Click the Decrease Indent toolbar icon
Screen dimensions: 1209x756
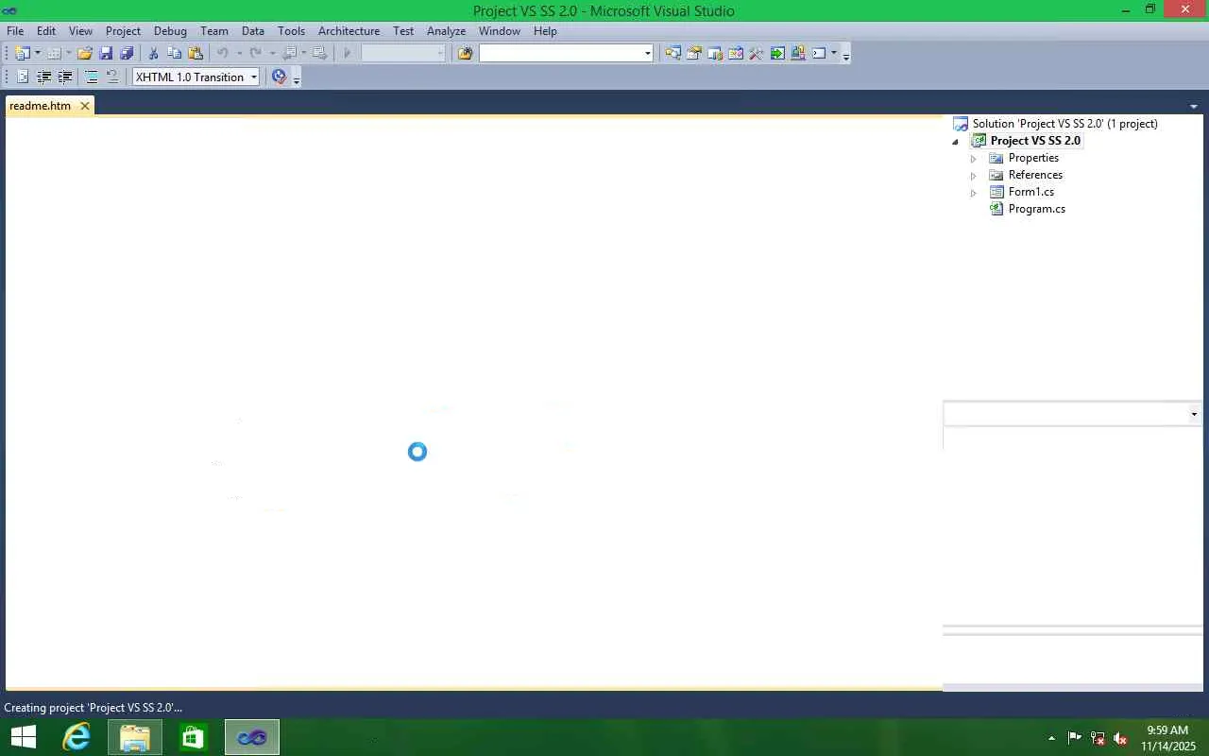(x=43, y=77)
